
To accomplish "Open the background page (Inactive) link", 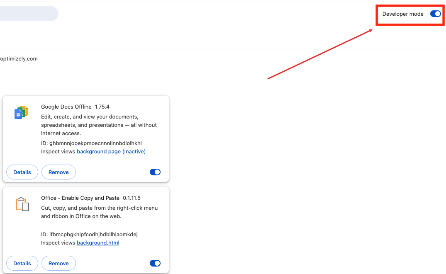I will tap(111, 151).
